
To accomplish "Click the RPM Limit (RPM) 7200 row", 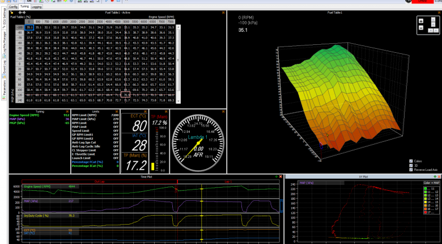I will tap(95, 115).
